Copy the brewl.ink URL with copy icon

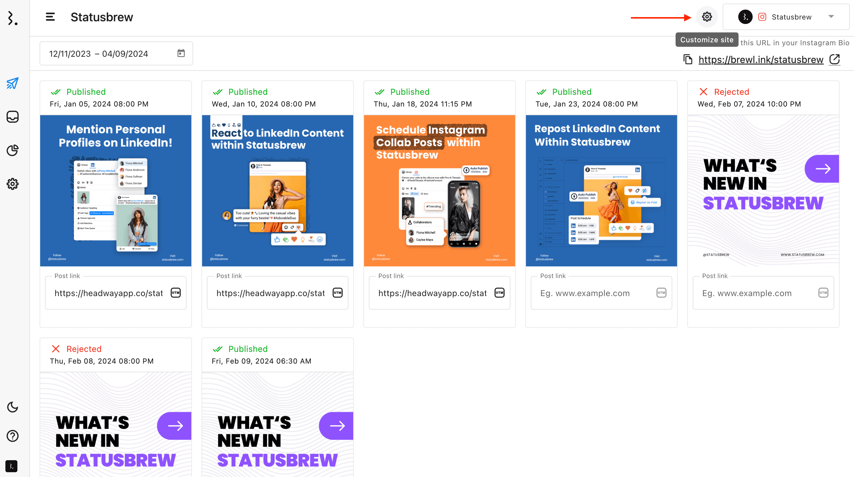tap(688, 60)
